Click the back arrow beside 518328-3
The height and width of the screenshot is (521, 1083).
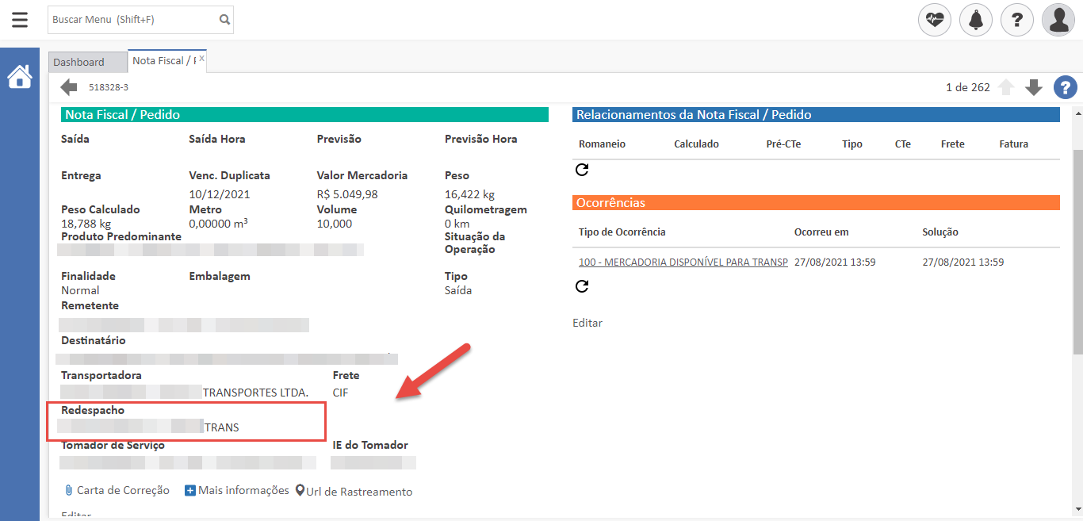69,87
